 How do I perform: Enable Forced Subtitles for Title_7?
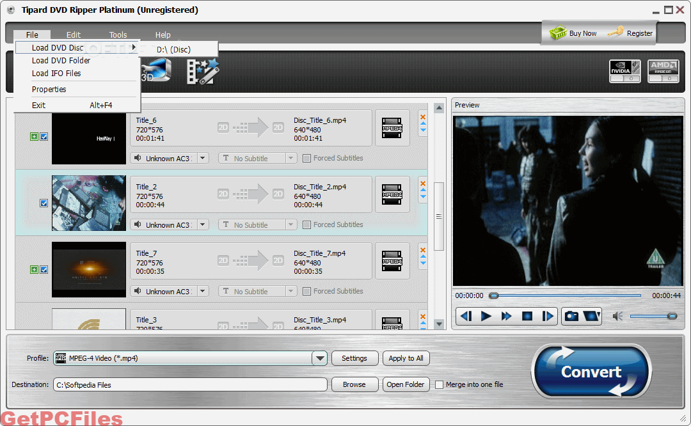pos(306,291)
